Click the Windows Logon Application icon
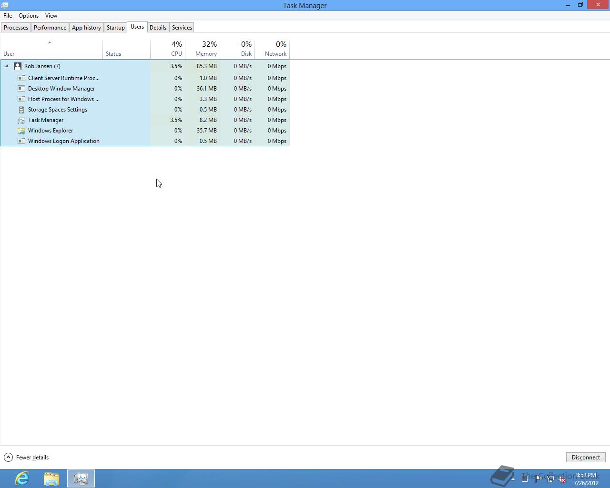The width and height of the screenshot is (610, 488). [21, 141]
